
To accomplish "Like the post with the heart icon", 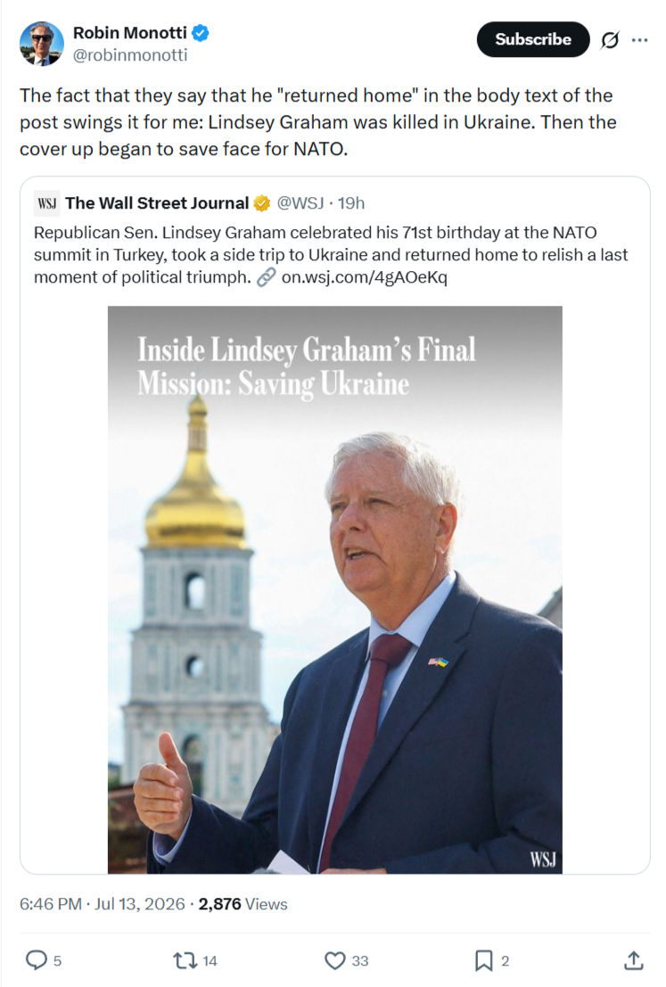I will coord(334,960).
